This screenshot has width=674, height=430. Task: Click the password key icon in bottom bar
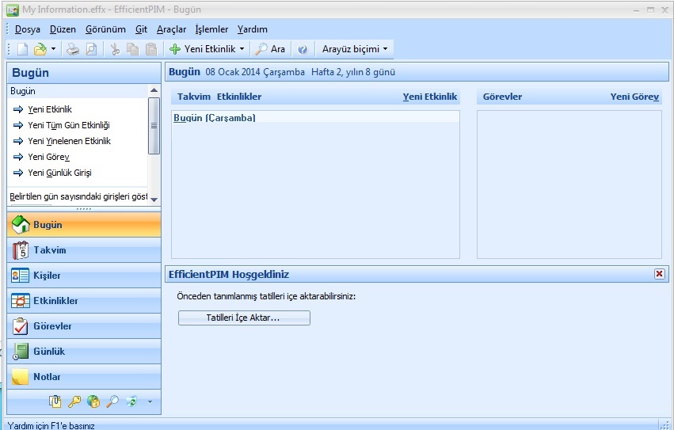74,401
